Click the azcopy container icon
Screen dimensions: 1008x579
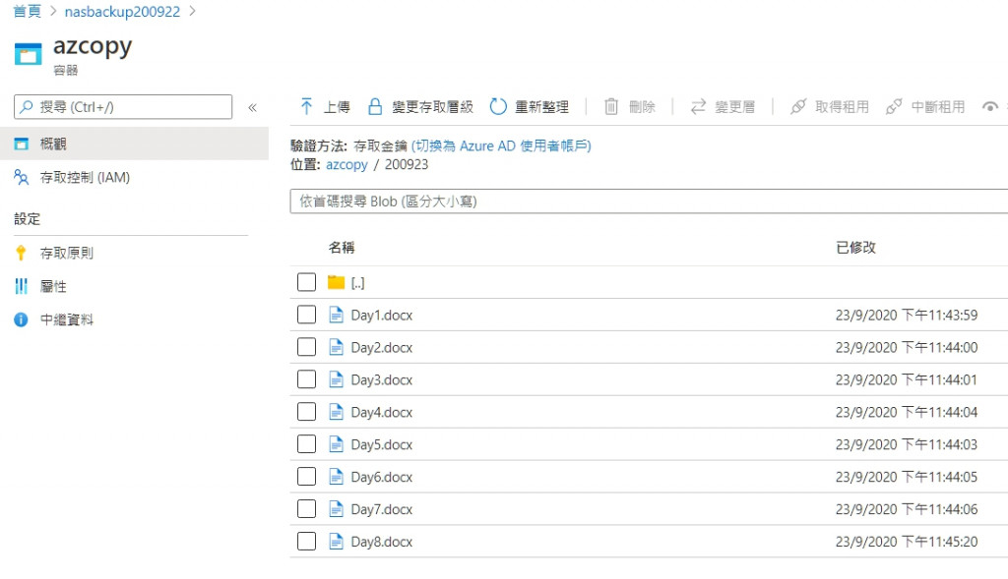[28, 54]
